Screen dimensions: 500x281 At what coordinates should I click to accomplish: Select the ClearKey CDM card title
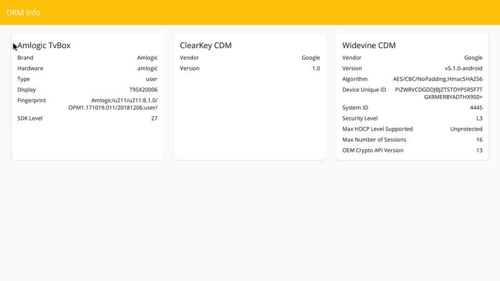tap(206, 45)
